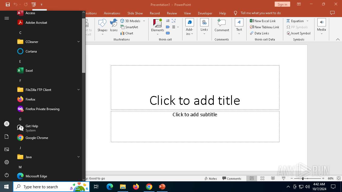Adjust the zoom slider handle

pyautogui.click(x=303, y=178)
